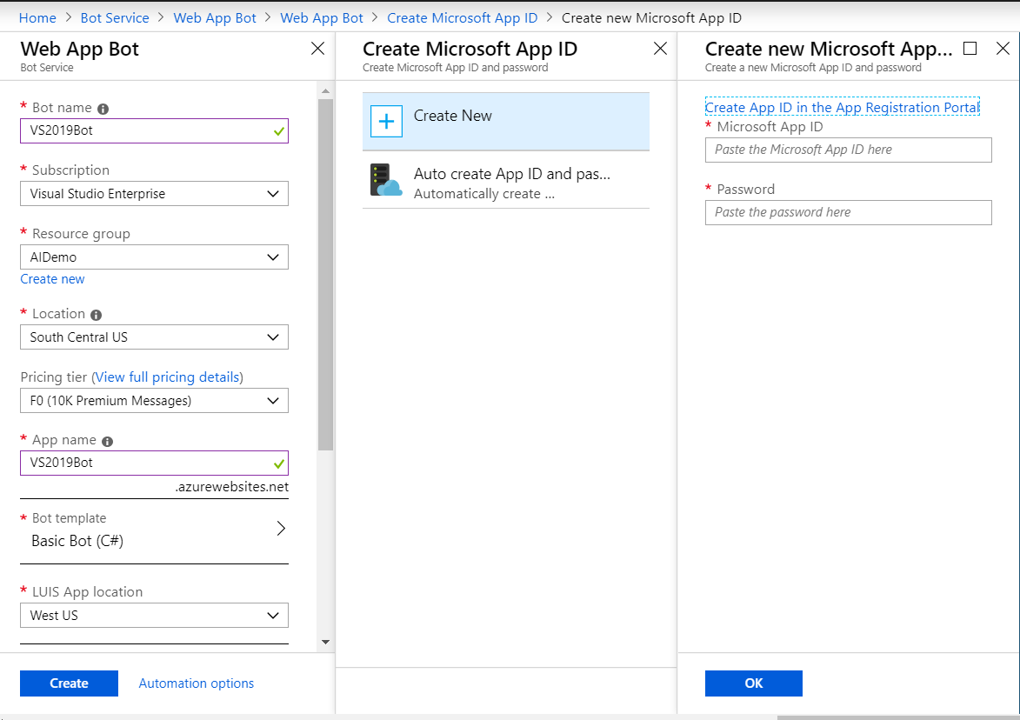Select Auto create App ID and password option
The height and width of the screenshot is (720, 1020).
505,180
